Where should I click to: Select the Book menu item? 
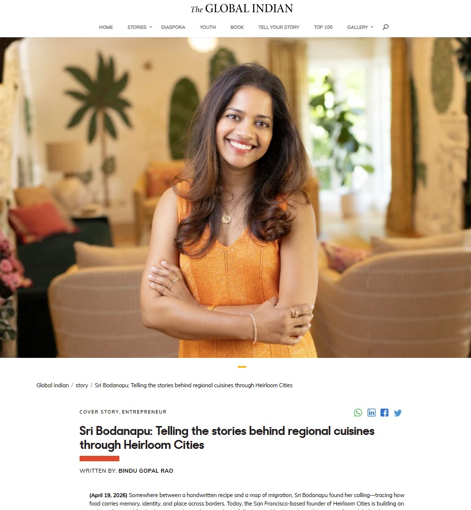coord(237,27)
